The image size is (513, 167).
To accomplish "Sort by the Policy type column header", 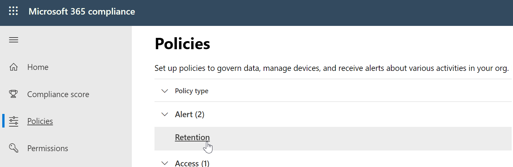I will click(x=191, y=91).
